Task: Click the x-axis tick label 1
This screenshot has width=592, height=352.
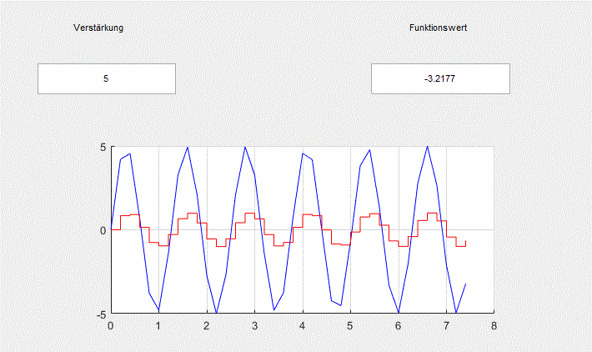Action: [158, 325]
